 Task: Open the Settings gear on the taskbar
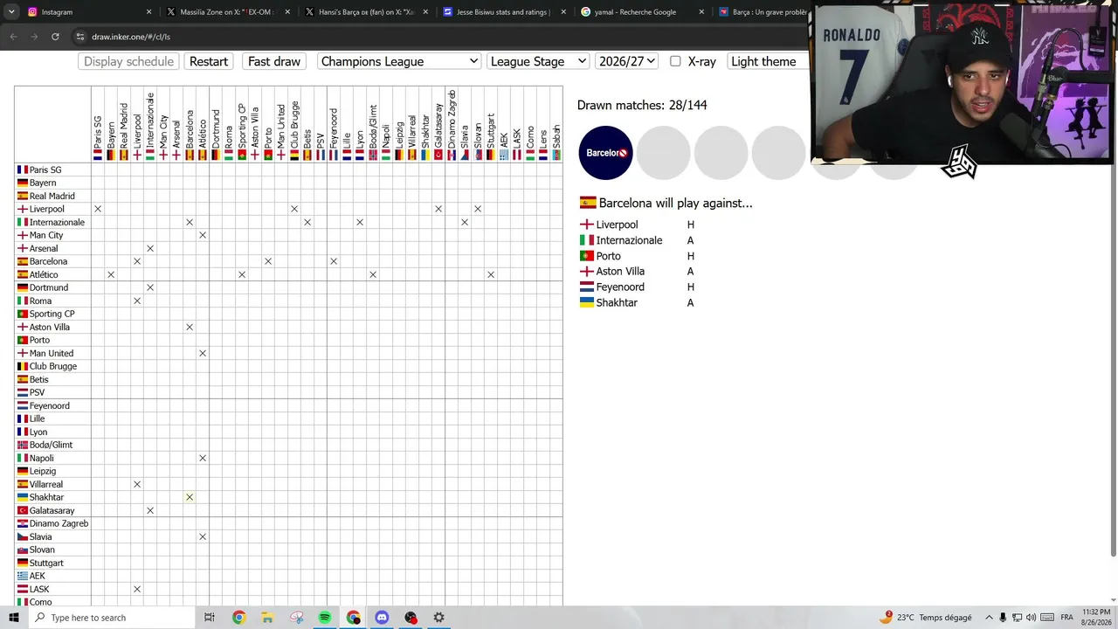coord(438,618)
